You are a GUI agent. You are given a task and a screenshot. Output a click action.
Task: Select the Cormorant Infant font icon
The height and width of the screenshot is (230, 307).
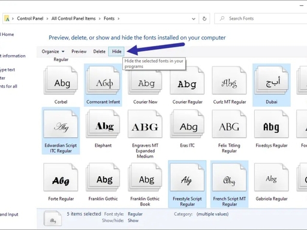103,81
